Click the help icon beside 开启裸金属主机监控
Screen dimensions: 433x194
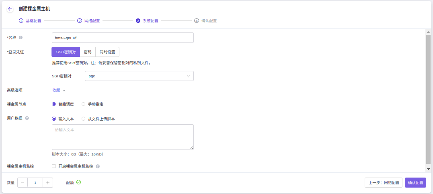pos(98,166)
